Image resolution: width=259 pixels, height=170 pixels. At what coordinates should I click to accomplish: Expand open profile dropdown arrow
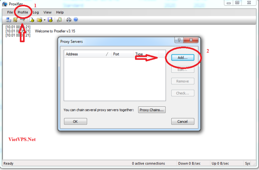(45, 20)
